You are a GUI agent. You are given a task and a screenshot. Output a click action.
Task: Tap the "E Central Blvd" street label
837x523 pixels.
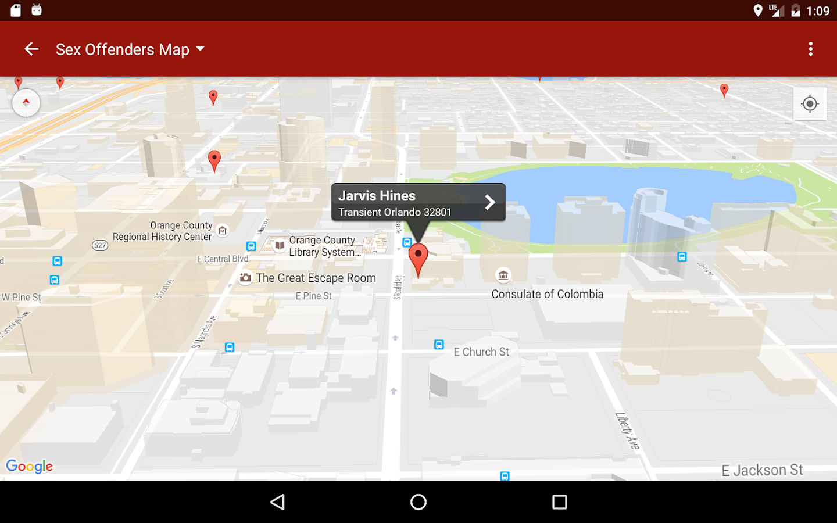click(x=223, y=259)
